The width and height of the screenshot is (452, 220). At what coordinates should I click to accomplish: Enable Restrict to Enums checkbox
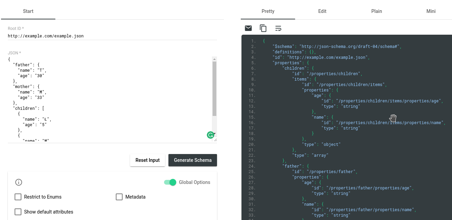pos(18,197)
